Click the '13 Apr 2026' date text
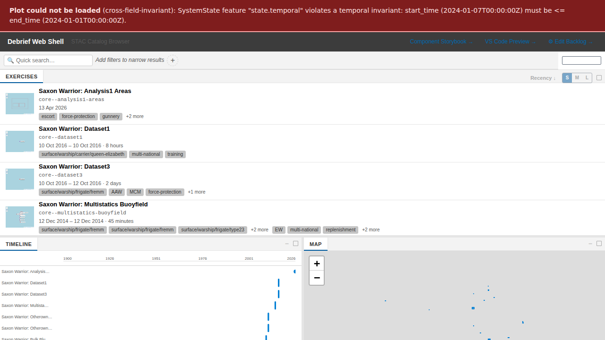 pos(52,108)
